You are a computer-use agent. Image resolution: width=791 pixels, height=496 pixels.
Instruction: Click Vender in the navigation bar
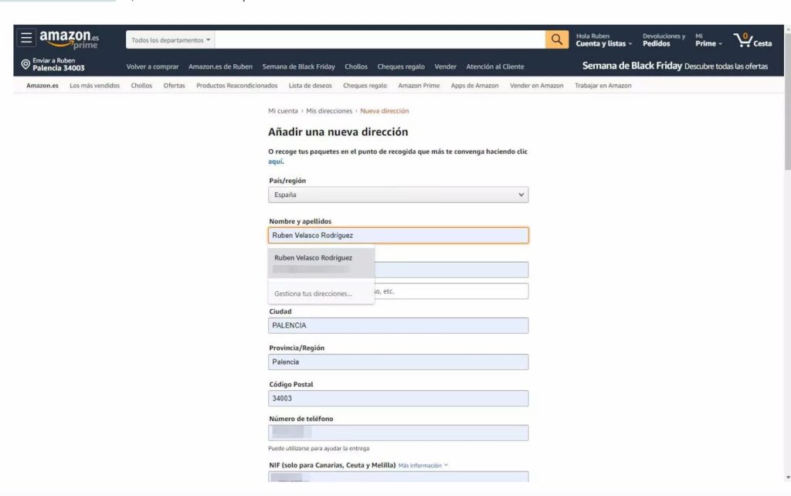pos(446,66)
